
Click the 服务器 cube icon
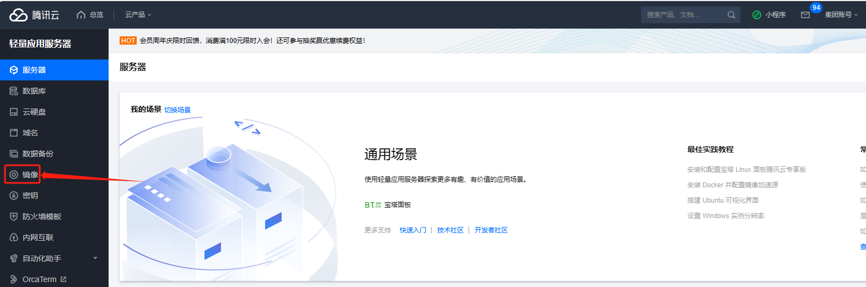[x=14, y=70]
